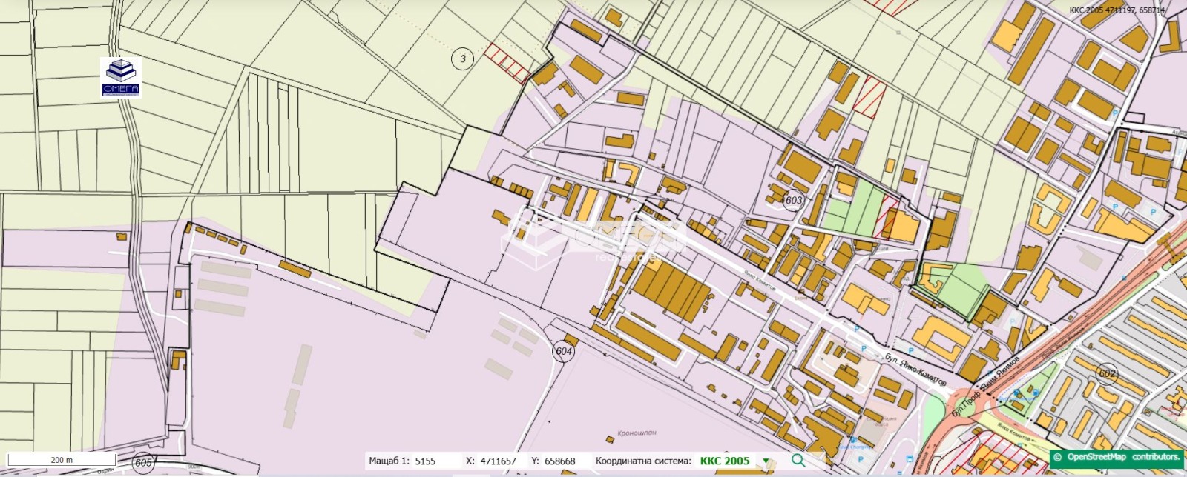Screen dimensions: 1187x477
Task: Click the magnifier search icon
Action: pos(798,461)
